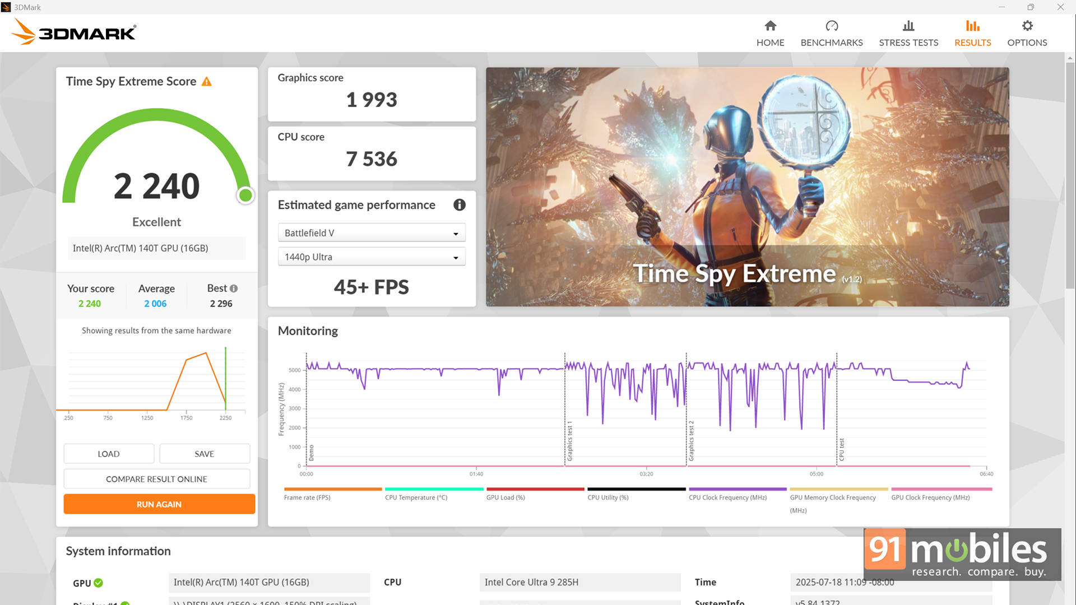Click the Time field showing 2025-07-18
The image size is (1076, 605).
click(891, 582)
